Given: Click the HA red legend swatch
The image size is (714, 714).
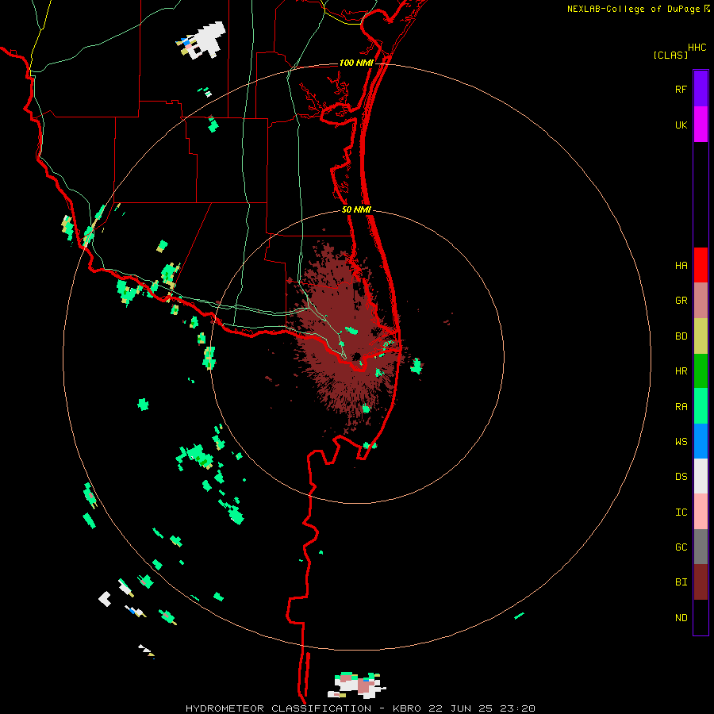Looking at the screenshot, I should click(701, 265).
